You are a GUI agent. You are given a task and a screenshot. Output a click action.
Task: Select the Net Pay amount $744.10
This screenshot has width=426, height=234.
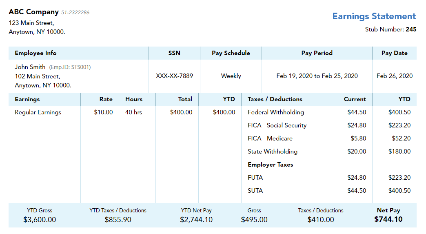(388, 219)
